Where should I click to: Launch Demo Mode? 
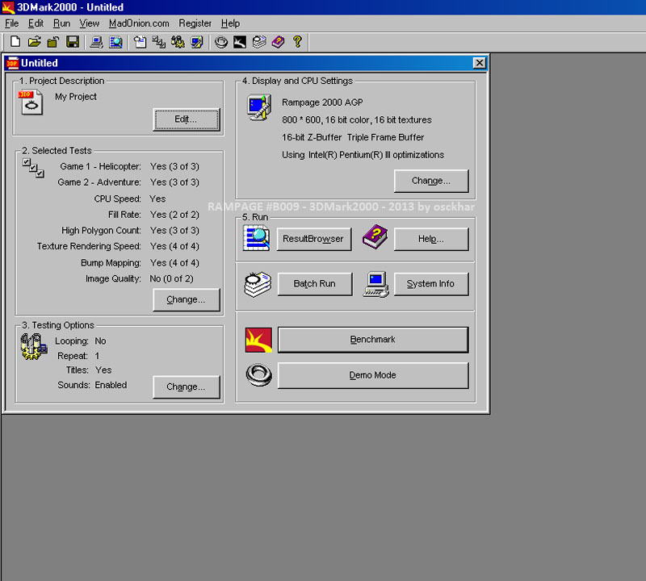coord(373,375)
